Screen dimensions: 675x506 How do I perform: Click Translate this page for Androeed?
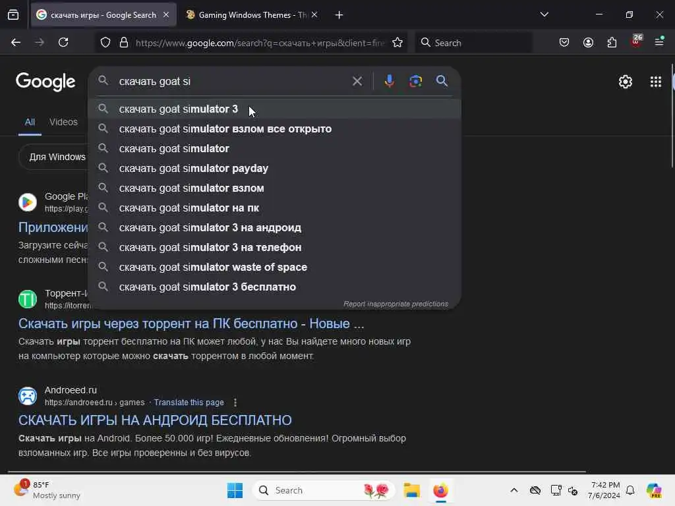(189, 403)
